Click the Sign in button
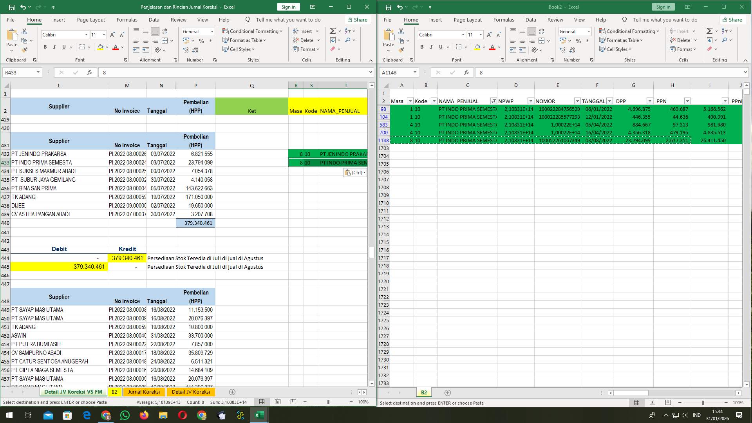Viewport: 752px width, 423px height. [288, 7]
